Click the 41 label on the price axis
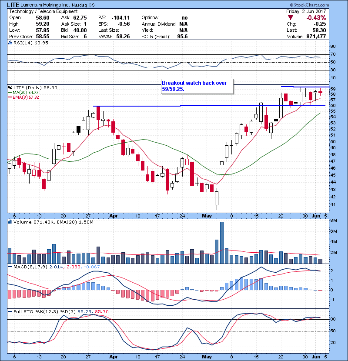This screenshot has width=348, height=361. (x=333, y=204)
